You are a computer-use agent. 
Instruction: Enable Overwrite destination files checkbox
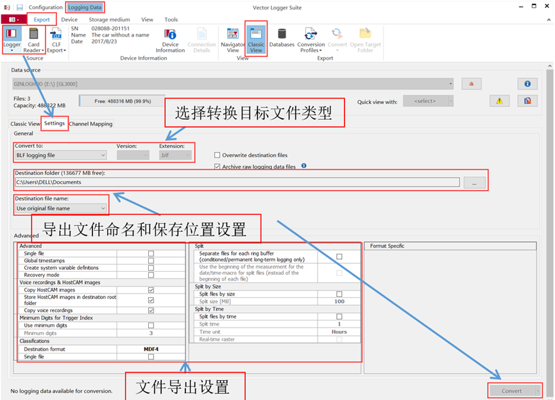coord(218,155)
